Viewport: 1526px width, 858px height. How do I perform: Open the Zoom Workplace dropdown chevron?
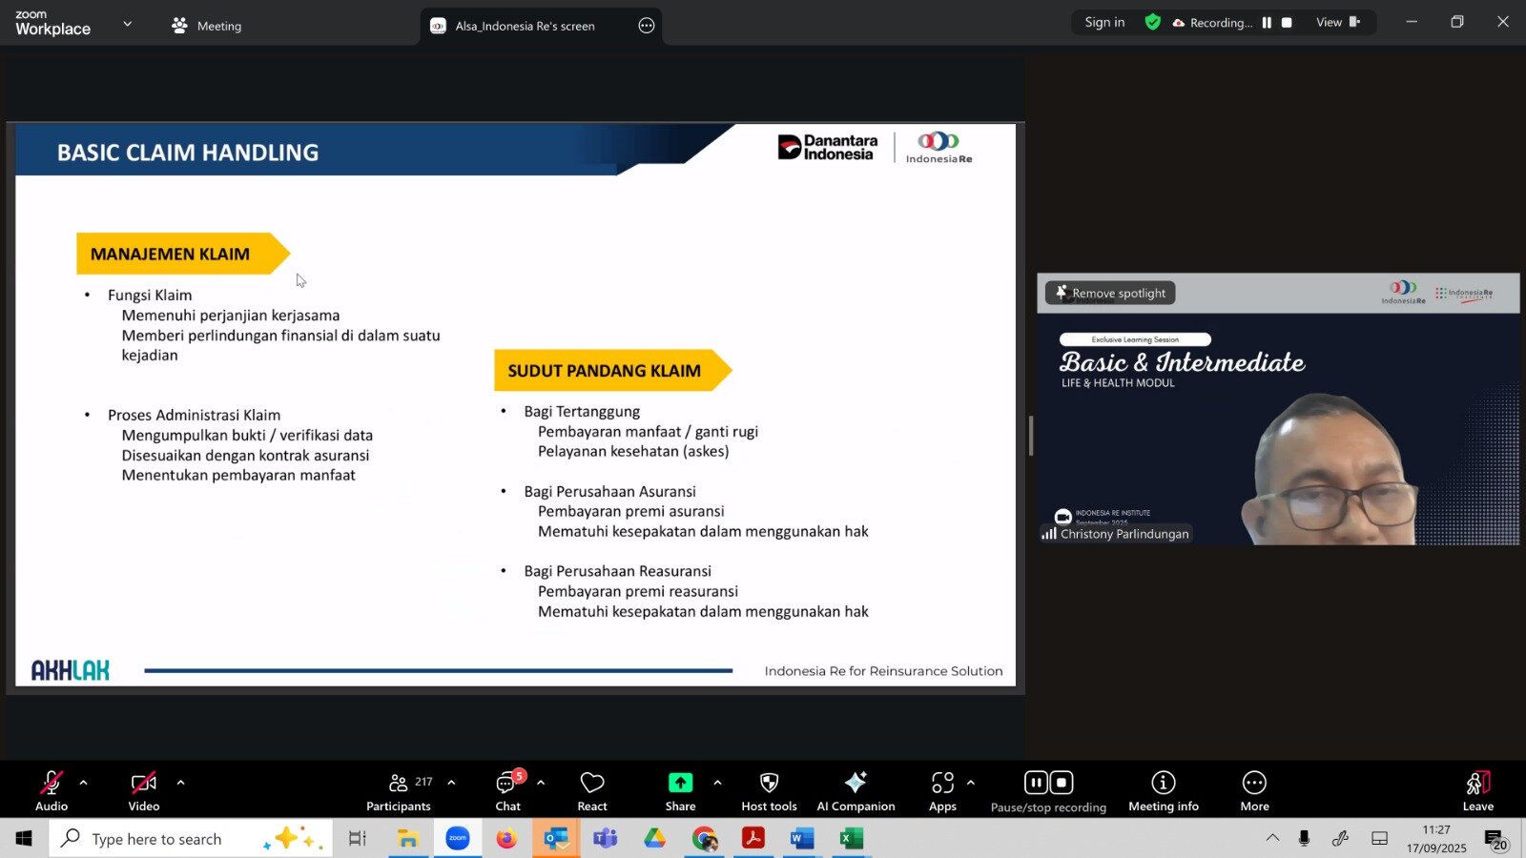click(x=128, y=24)
